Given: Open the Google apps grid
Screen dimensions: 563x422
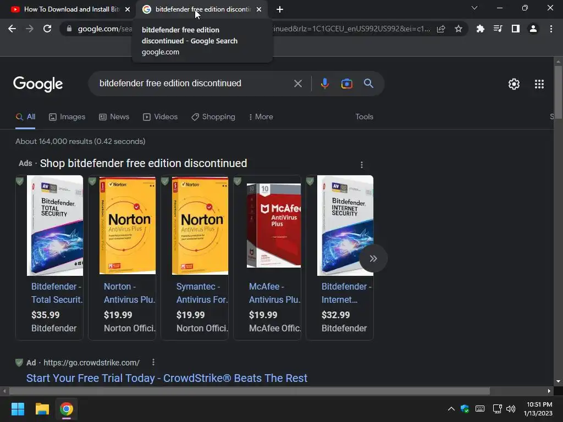Looking at the screenshot, I should (539, 84).
